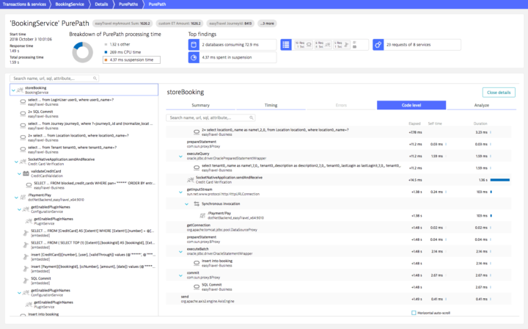Collapse the storeBooking root node
The width and height of the screenshot is (528, 329).
point(13,90)
